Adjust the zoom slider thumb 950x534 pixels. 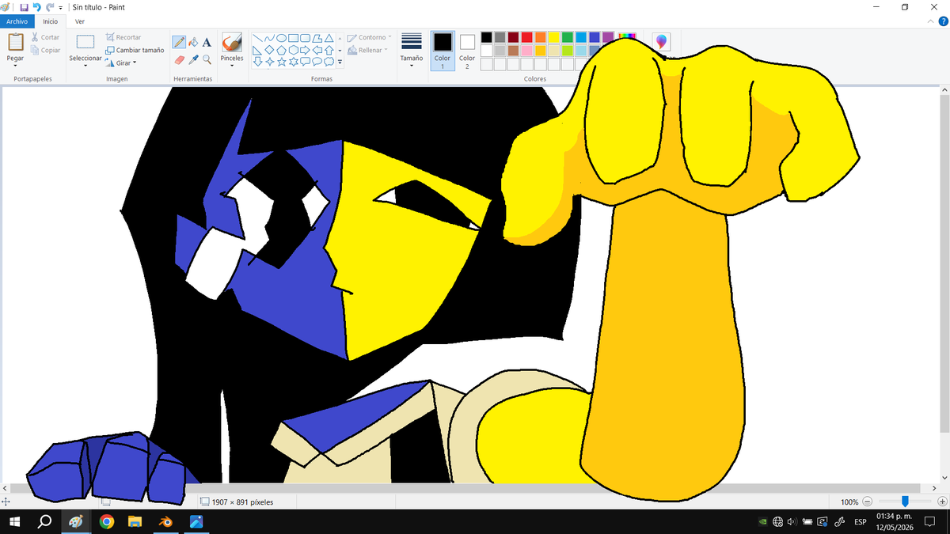click(905, 502)
